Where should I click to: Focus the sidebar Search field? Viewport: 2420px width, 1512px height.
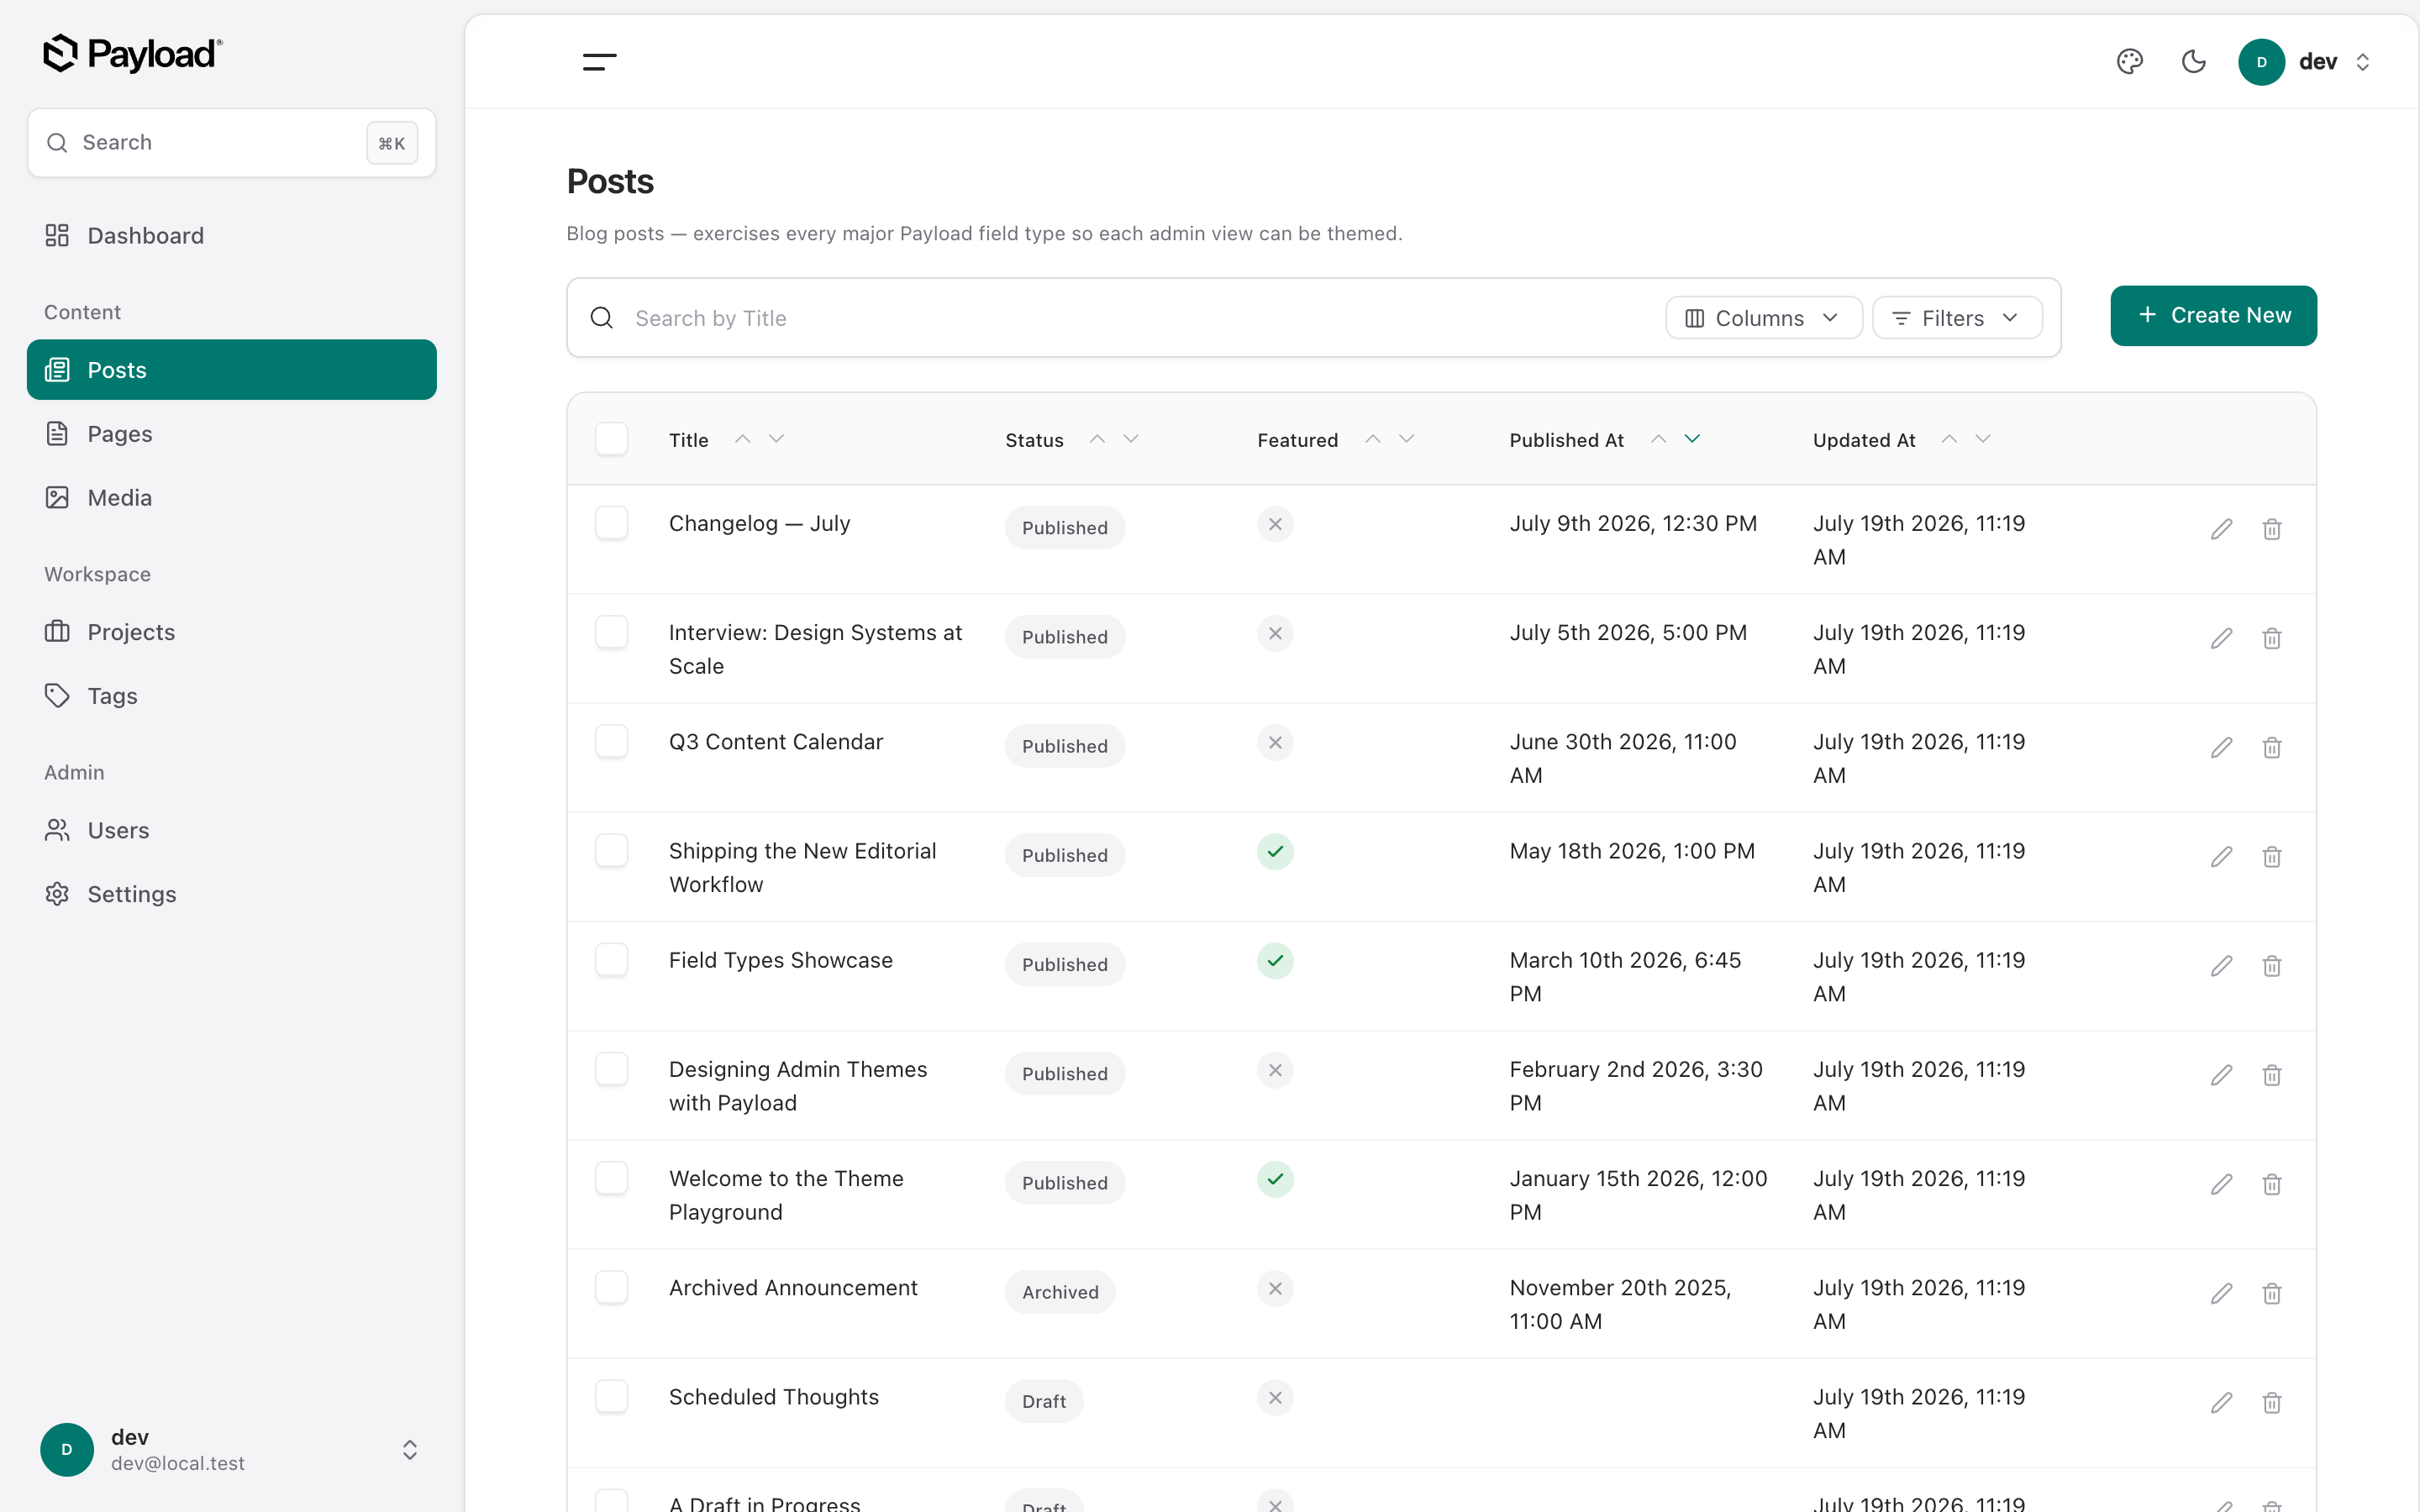click(232, 143)
